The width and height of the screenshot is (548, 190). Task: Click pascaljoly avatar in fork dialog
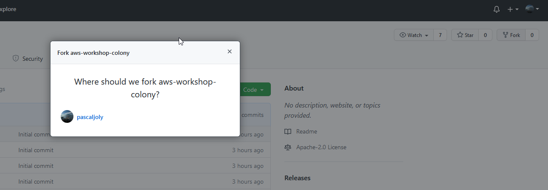tap(67, 116)
